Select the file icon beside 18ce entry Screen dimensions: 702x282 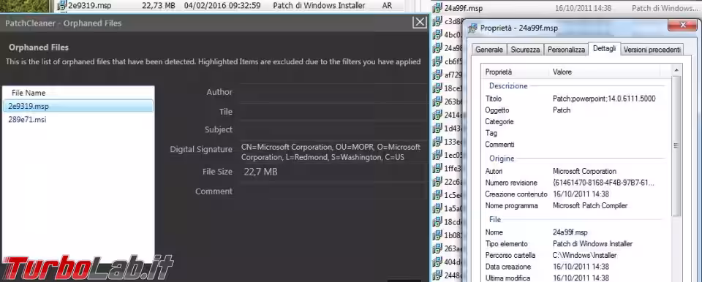437,88
